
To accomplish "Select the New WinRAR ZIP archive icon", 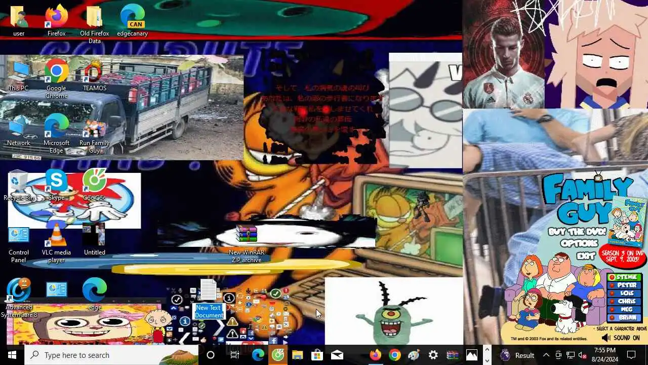I will click(x=247, y=243).
